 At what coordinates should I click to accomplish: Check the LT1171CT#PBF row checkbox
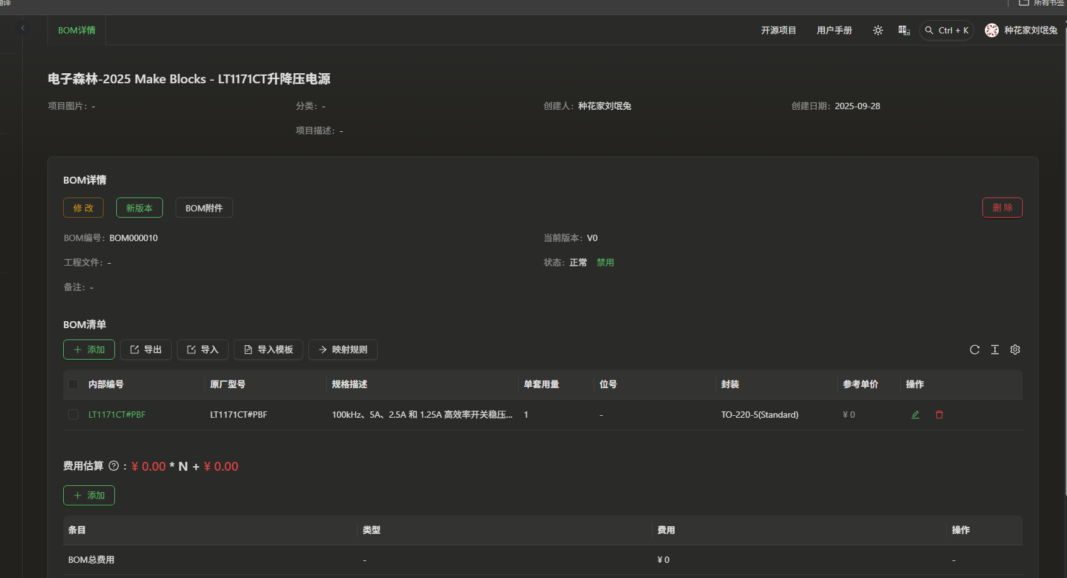click(x=73, y=415)
